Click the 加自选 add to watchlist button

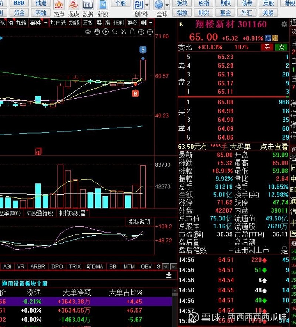point(58,23)
